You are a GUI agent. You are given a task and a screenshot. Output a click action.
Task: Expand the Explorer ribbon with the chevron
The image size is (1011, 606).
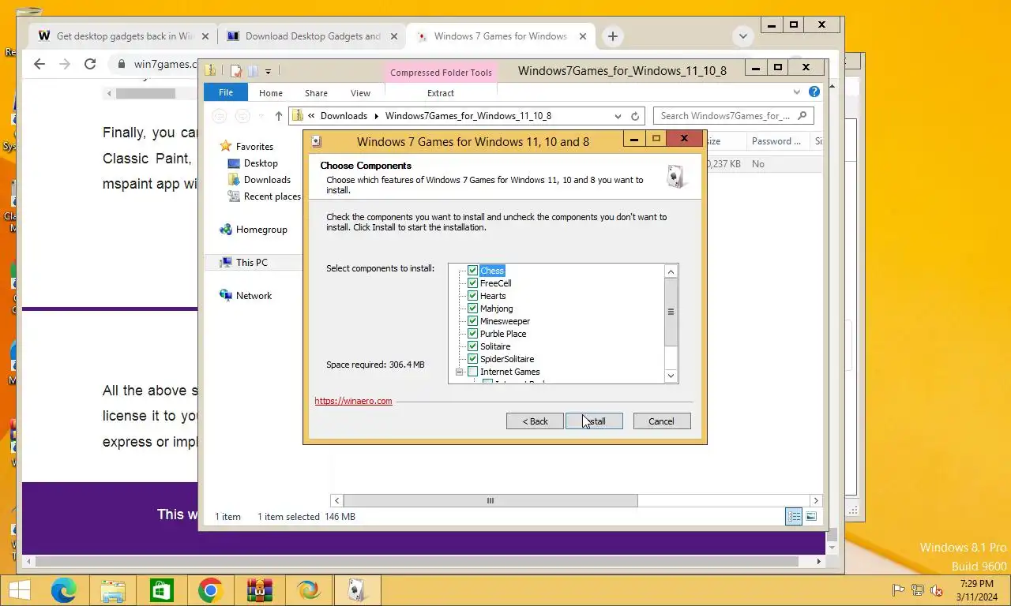pyautogui.click(x=797, y=92)
